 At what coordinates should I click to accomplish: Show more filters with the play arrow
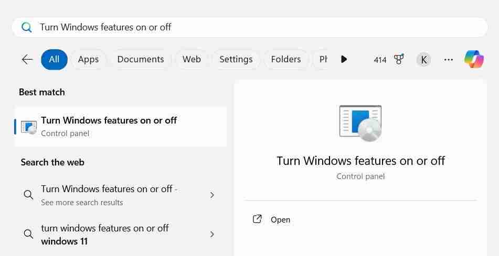pos(344,59)
